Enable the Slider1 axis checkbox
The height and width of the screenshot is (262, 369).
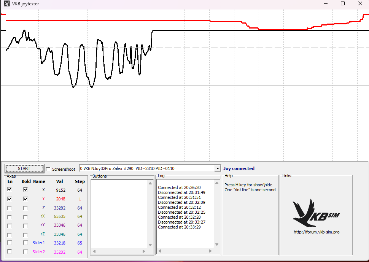click(10, 243)
